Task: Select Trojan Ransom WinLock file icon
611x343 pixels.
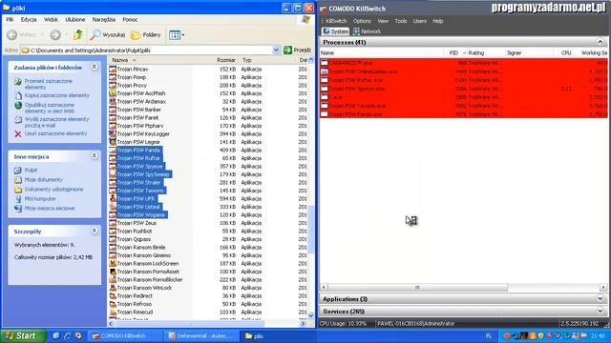Action: (113, 288)
